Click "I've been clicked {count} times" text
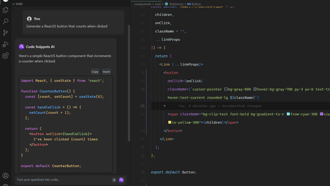Viewport: 330px width, 186px height. pos(65,139)
